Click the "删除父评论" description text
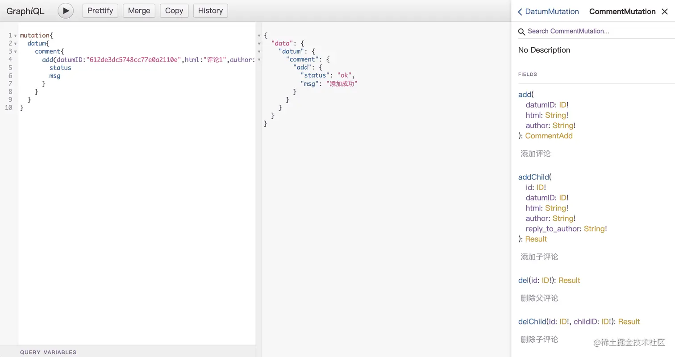The width and height of the screenshot is (675, 357). click(539, 298)
